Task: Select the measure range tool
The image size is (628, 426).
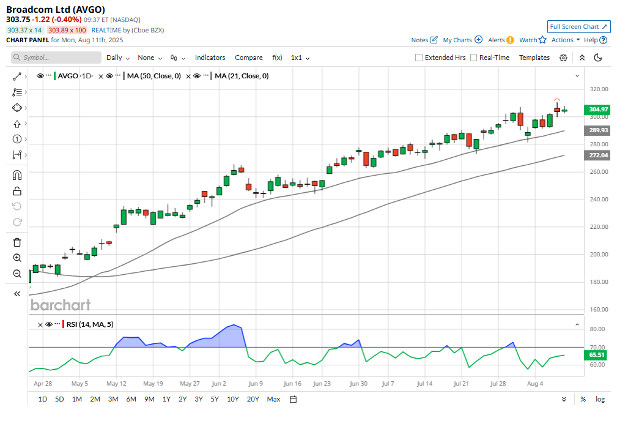Action: point(17,155)
